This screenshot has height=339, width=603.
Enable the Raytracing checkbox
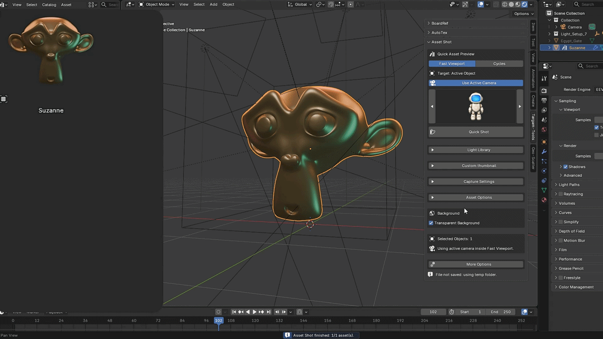[x=561, y=194]
